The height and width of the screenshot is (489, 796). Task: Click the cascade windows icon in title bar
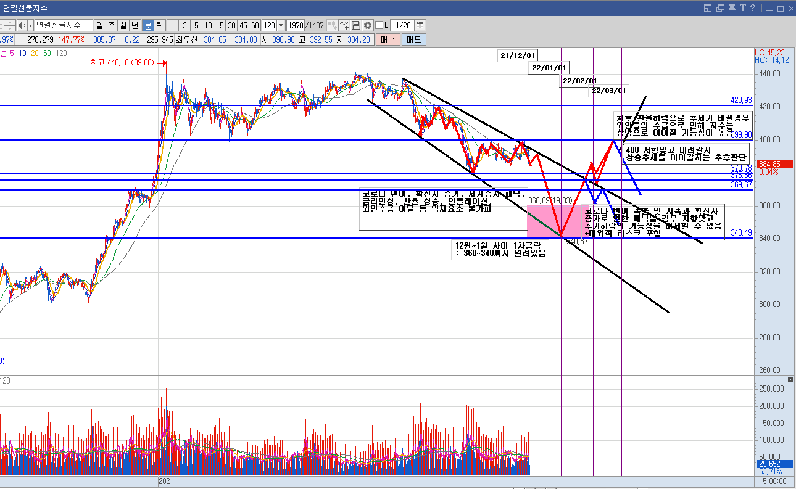[719, 8]
